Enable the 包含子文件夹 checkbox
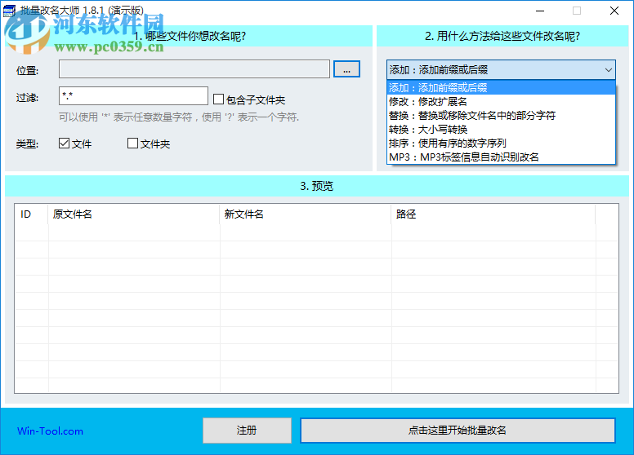The height and width of the screenshot is (455, 634). pos(218,99)
